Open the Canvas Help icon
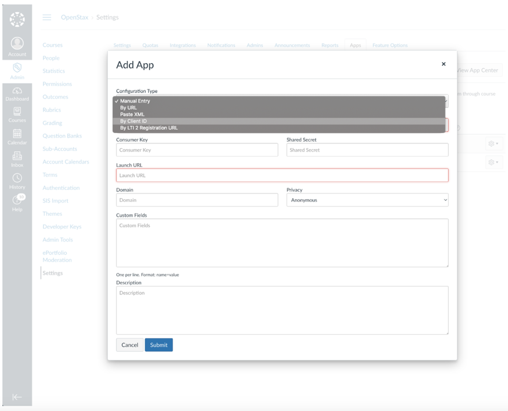Screen dimensions: 508x411 click(x=17, y=200)
